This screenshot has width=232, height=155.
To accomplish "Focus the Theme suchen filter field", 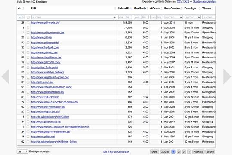I will pyautogui.click(x=209, y=18).
